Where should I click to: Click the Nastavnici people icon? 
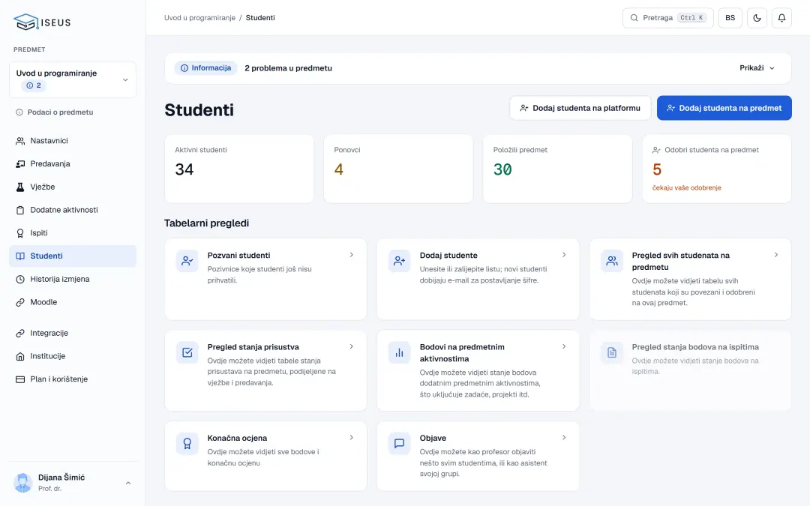[20, 140]
